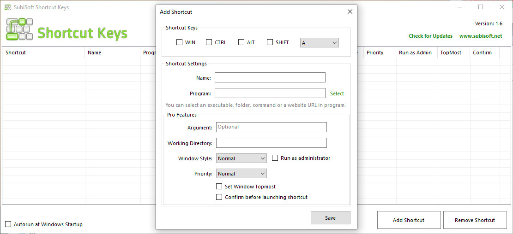Image resolution: width=513 pixels, height=234 pixels.
Task: Tick the SHIFT modifier checkbox
Action: (270, 42)
